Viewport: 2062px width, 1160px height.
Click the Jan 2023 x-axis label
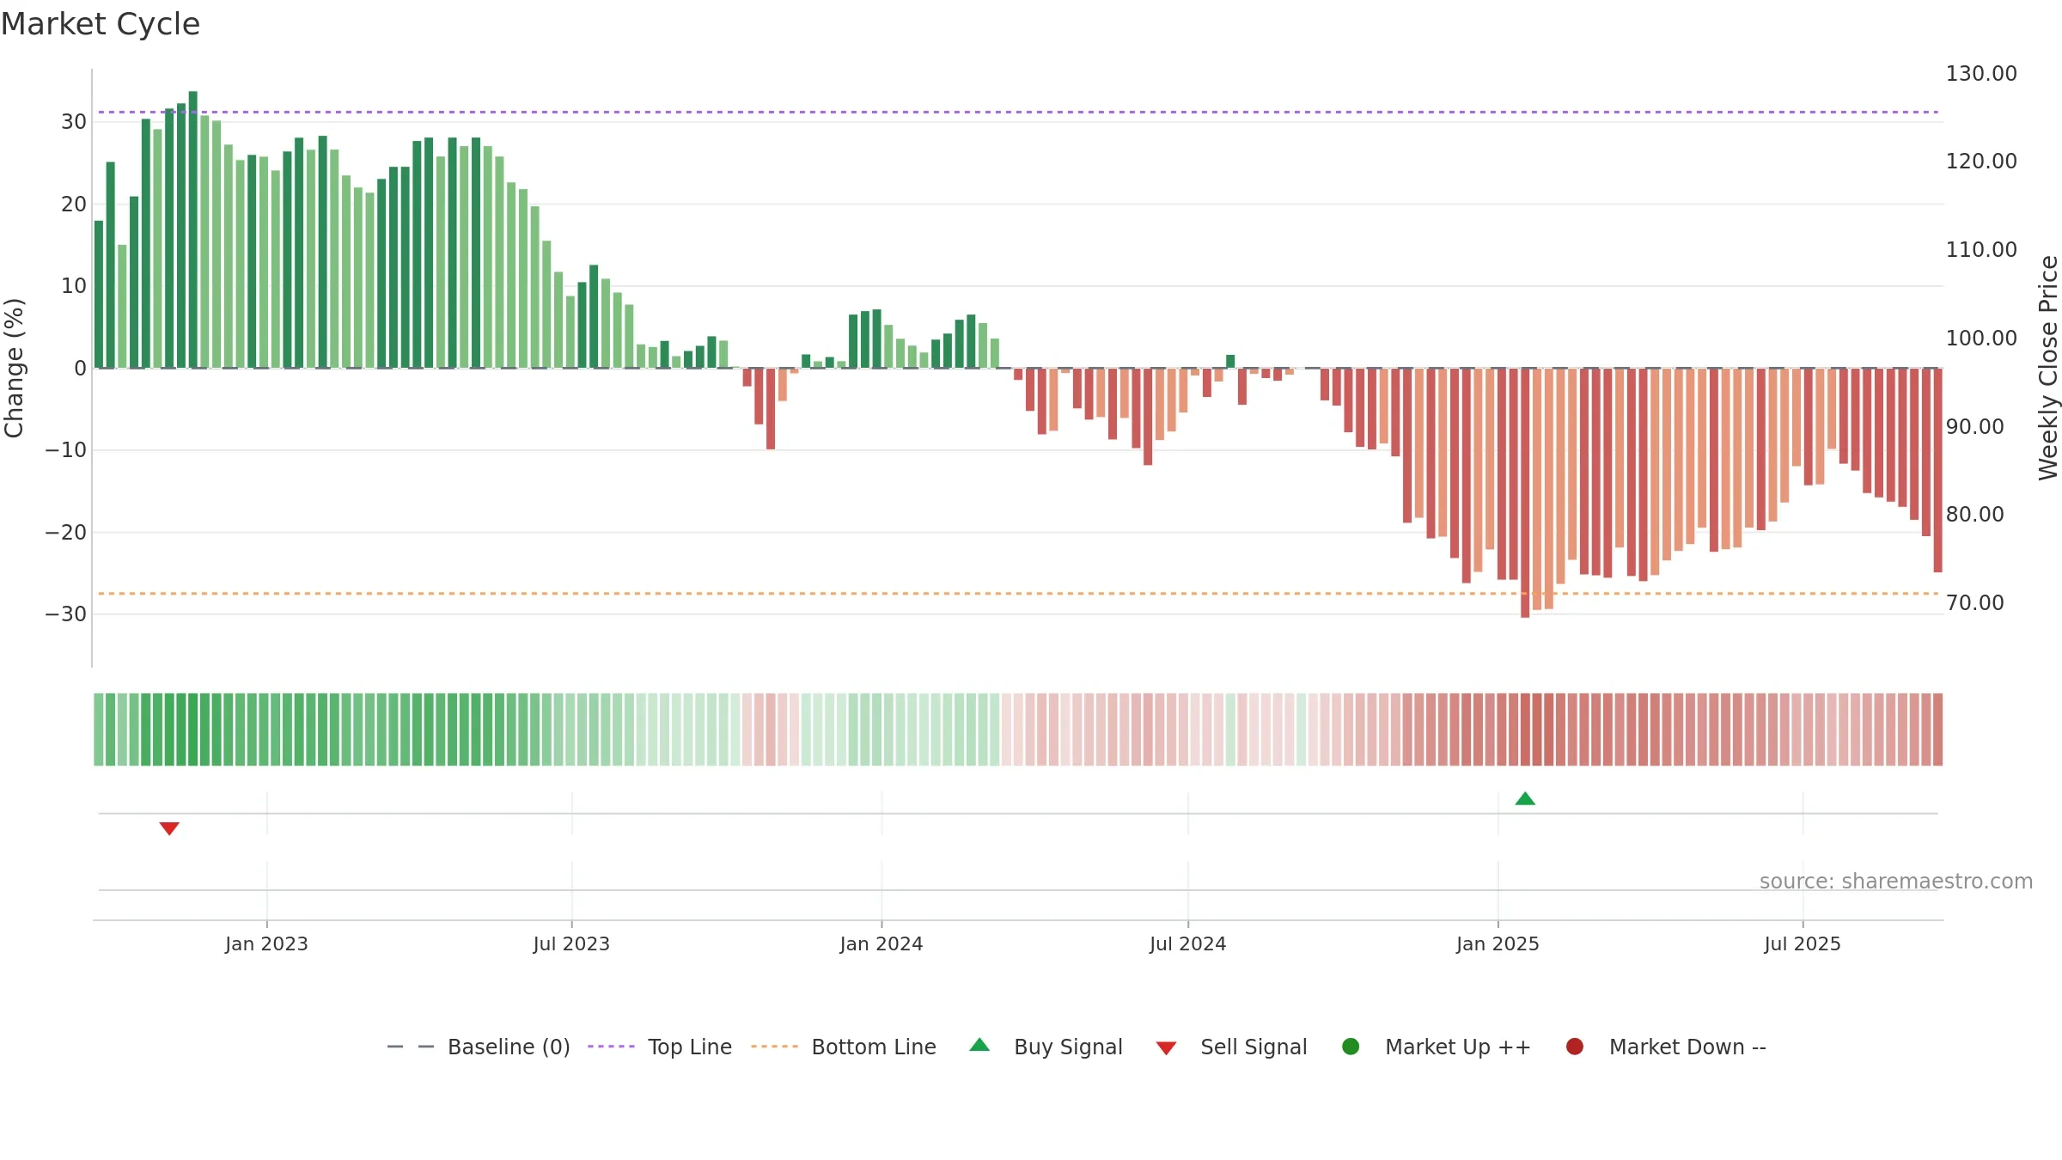tap(266, 944)
